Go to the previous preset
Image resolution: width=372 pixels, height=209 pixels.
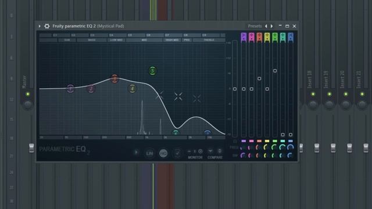266,26
